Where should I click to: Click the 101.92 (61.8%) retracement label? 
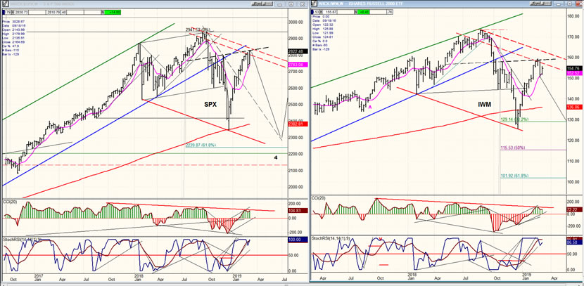coord(514,176)
